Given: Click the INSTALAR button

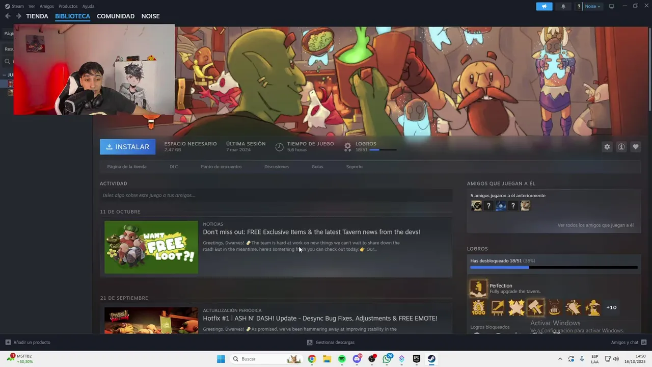Looking at the screenshot, I should 128,147.
